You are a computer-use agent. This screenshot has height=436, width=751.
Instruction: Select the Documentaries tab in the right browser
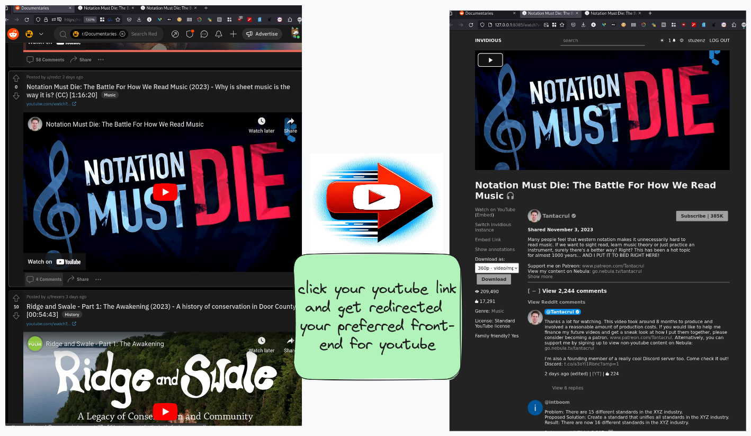pyautogui.click(x=487, y=13)
